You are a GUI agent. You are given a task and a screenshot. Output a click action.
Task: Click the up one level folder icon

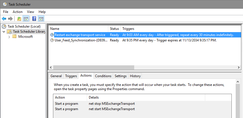coord(19,19)
